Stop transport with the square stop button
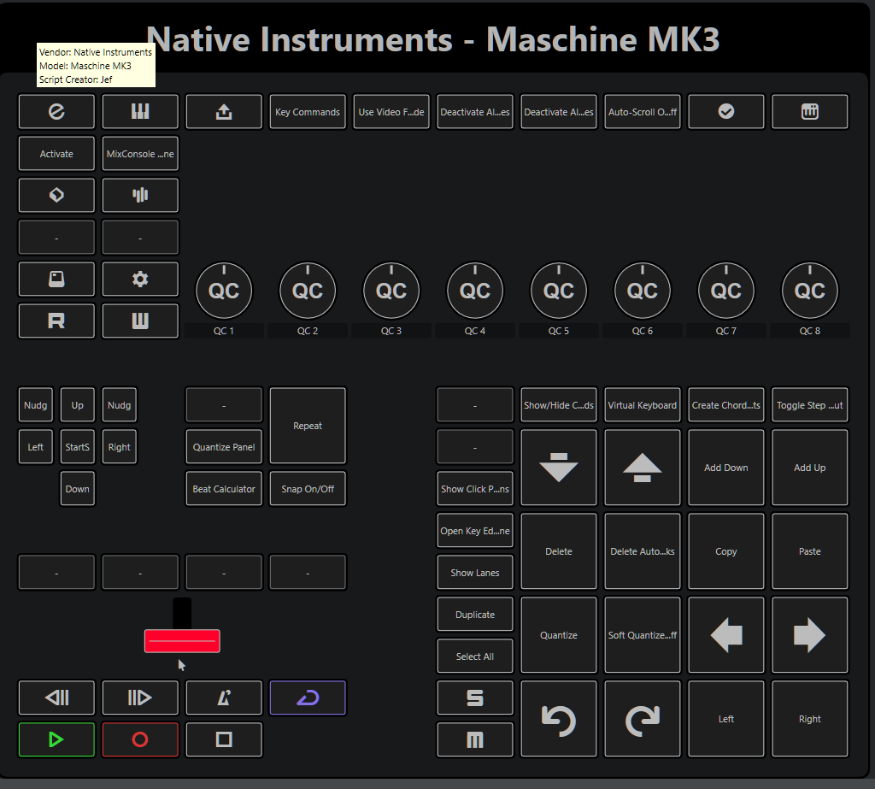 pyautogui.click(x=224, y=739)
